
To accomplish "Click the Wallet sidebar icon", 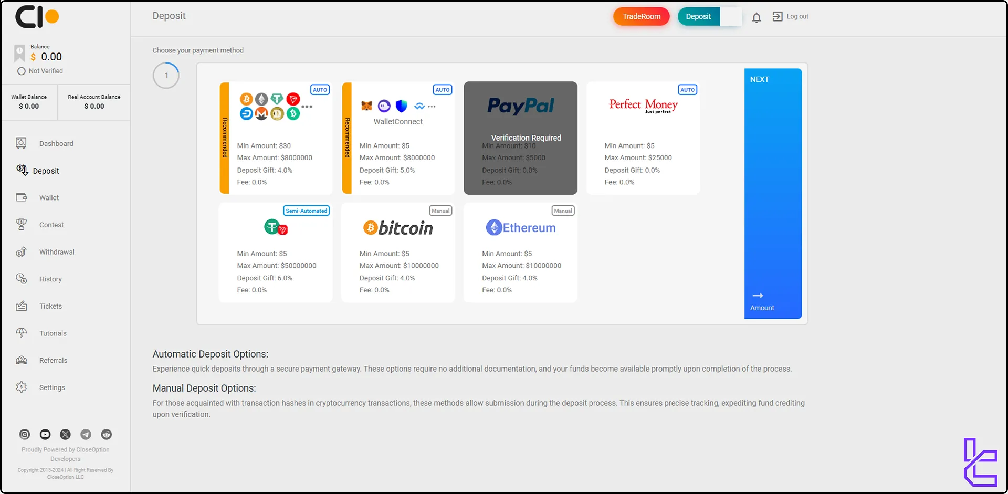I will coord(22,197).
